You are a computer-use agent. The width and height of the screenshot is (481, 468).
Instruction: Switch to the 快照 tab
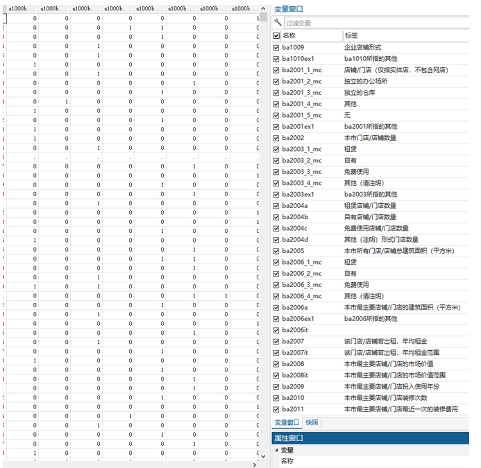(x=312, y=422)
